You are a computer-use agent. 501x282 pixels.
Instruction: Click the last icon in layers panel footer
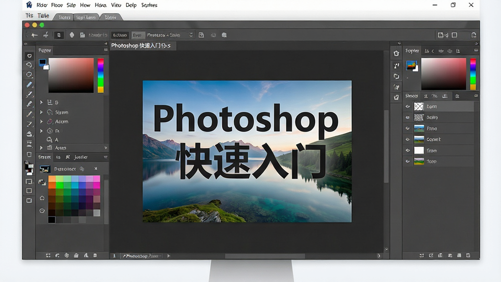468,256
